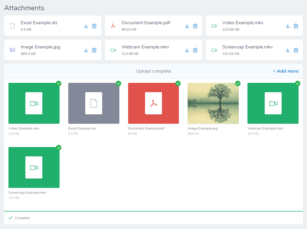
Task: Select the red Document Example.pdf preview tile
Action: click(x=153, y=103)
